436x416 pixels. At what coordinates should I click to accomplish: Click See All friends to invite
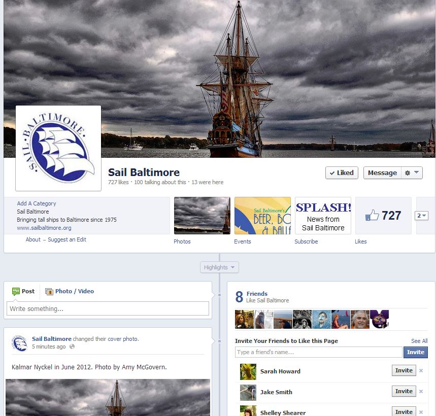(419, 341)
